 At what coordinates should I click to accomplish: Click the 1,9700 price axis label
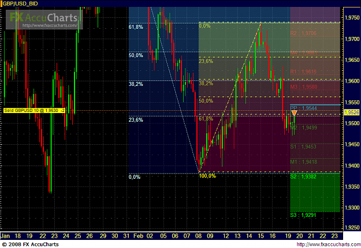point(352,39)
